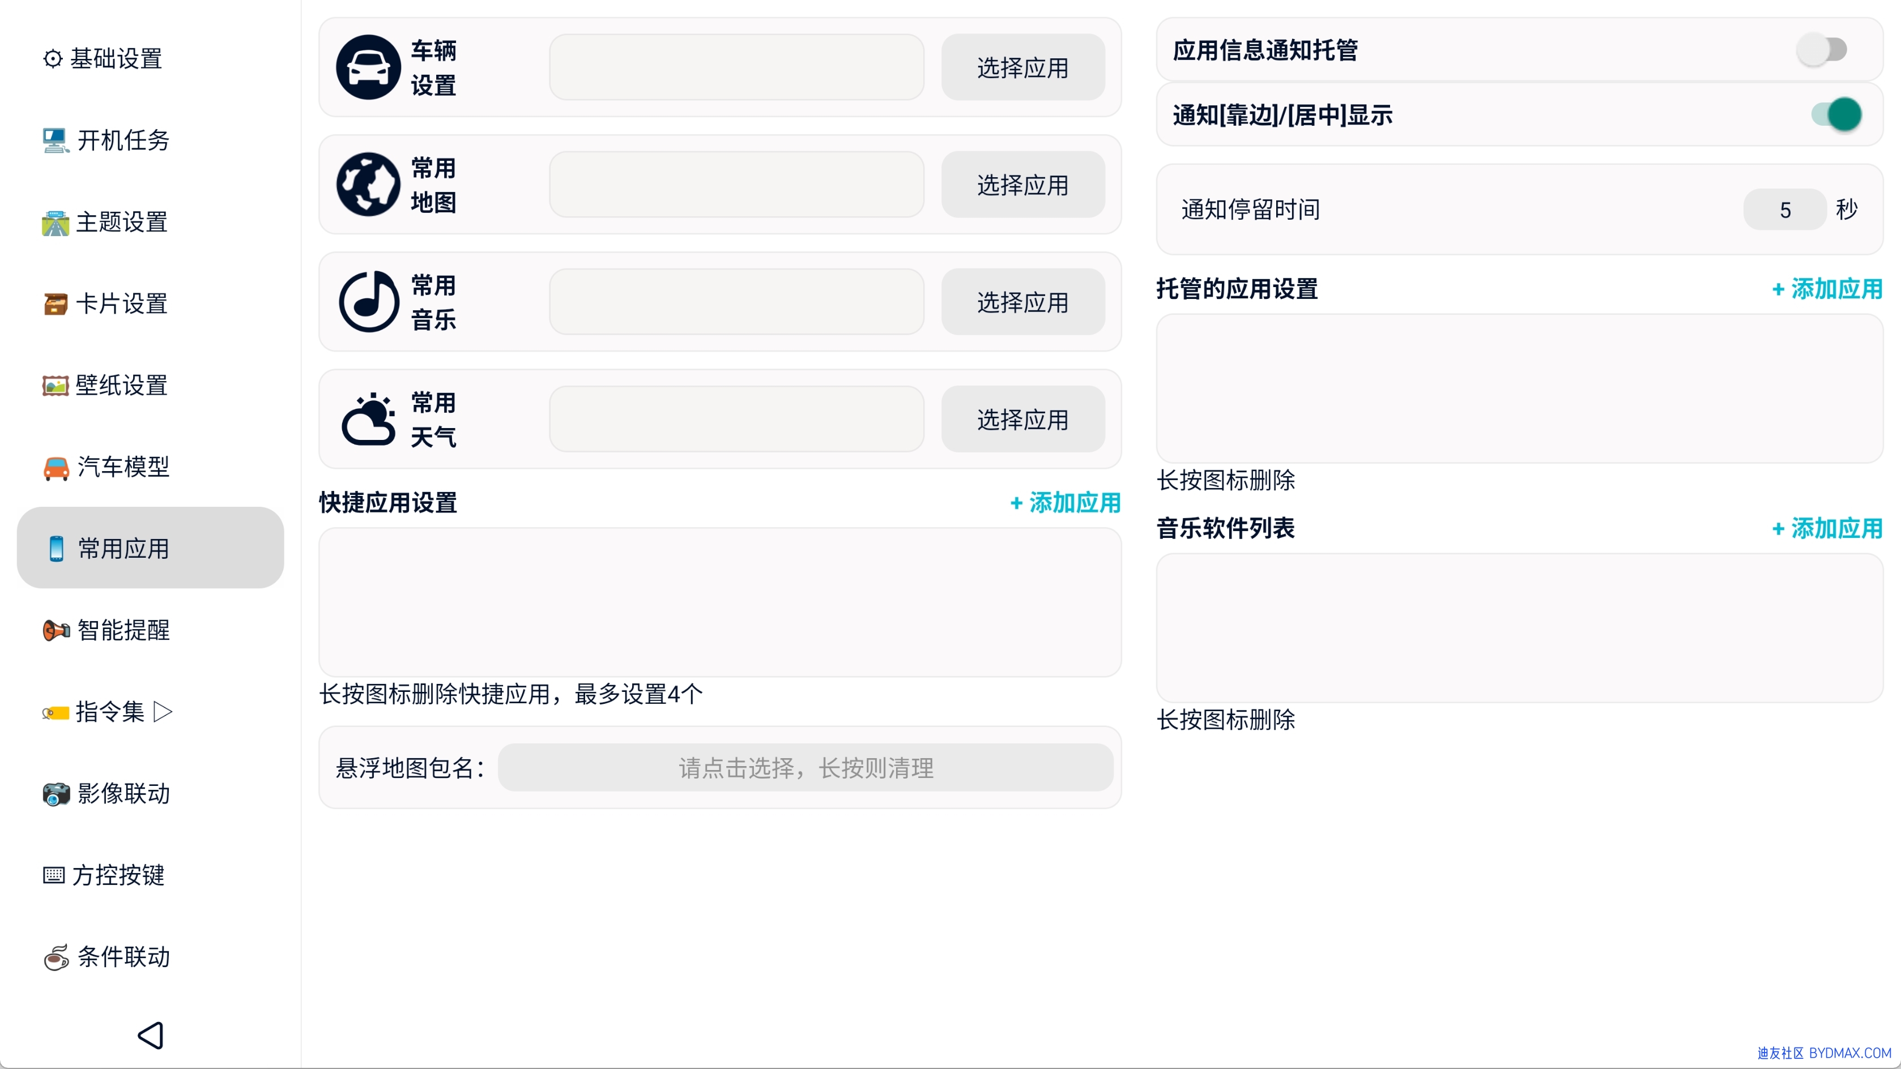Click the computer icon beside 开机任务
The image size is (1901, 1069).
click(56, 140)
